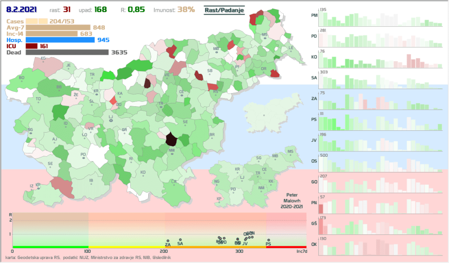Screen dimensions: 449x263
Task: Click the MS marker on the small regional map
Action: [x=290, y=154]
